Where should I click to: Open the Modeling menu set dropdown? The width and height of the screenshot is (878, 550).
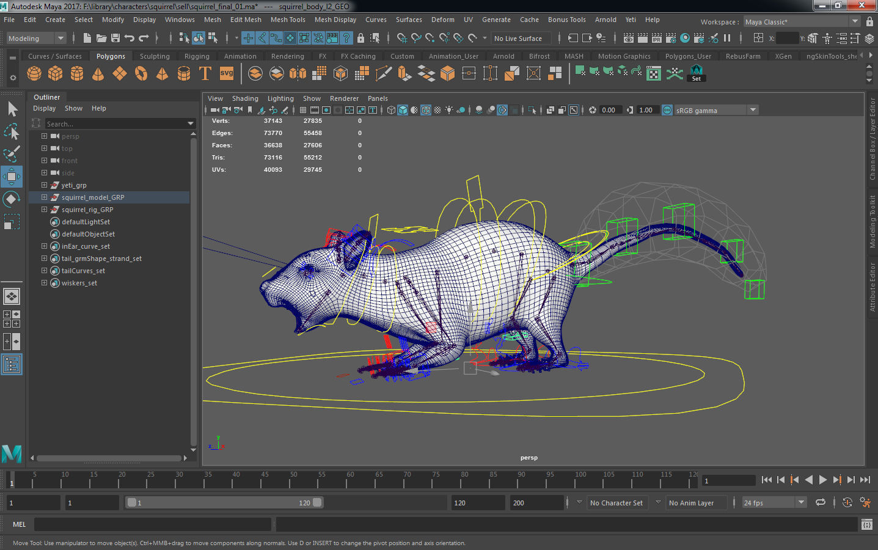point(35,38)
